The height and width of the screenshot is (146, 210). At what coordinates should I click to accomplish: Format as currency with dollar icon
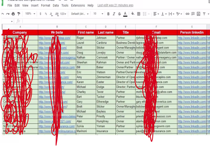(x=40, y=14)
